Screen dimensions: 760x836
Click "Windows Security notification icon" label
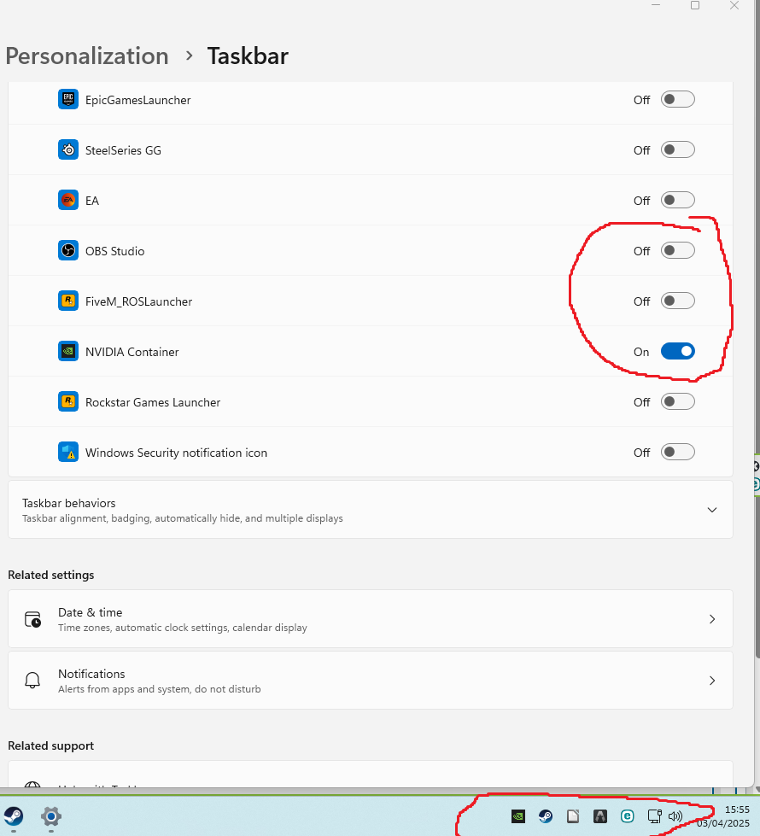pos(176,453)
